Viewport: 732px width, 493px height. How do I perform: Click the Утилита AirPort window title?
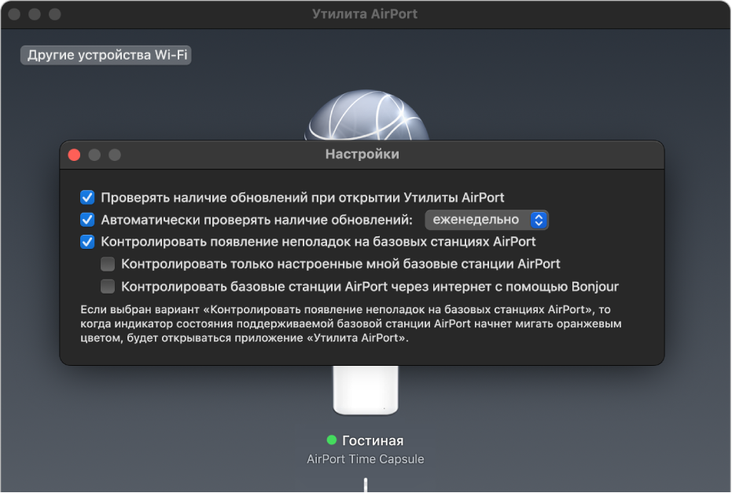pyautogui.click(x=365, y=14)
